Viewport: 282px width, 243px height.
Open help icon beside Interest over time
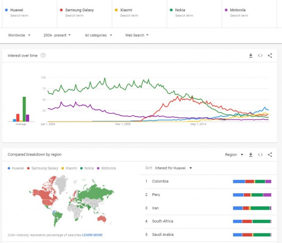(43, 55)
